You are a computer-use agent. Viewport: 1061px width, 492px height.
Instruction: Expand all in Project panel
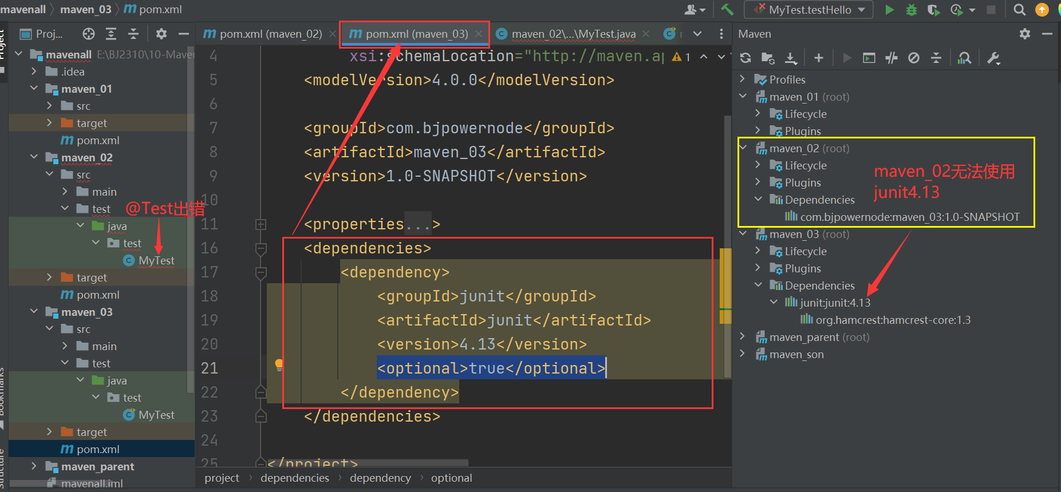click(111, 34)
